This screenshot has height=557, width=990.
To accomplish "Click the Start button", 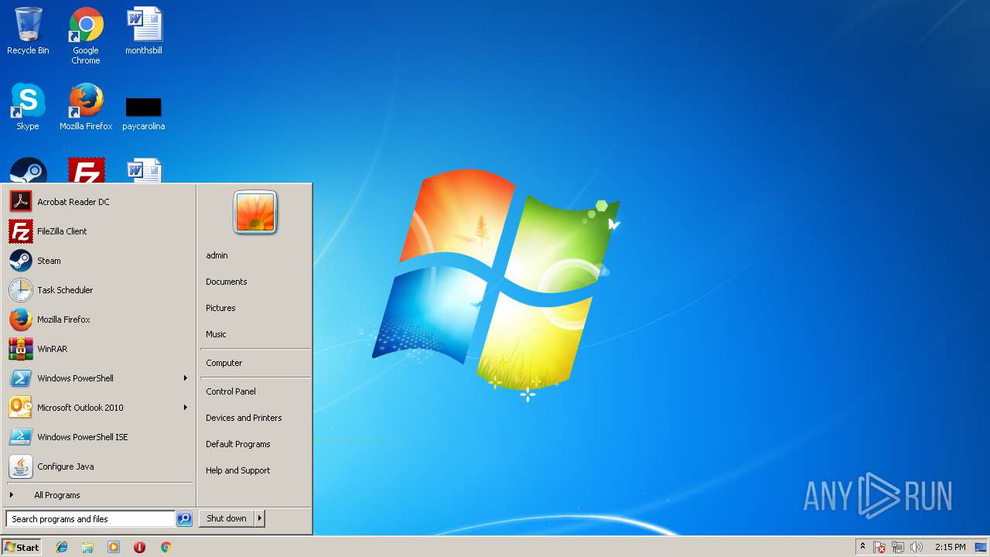I will tap(22, 547).
